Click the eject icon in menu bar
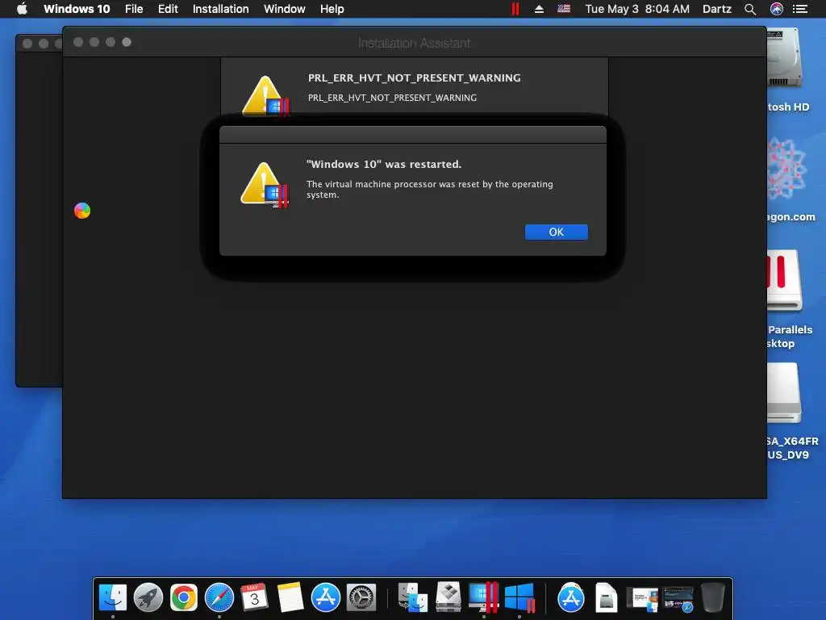 pyautogui.click(x=539, y=9)
